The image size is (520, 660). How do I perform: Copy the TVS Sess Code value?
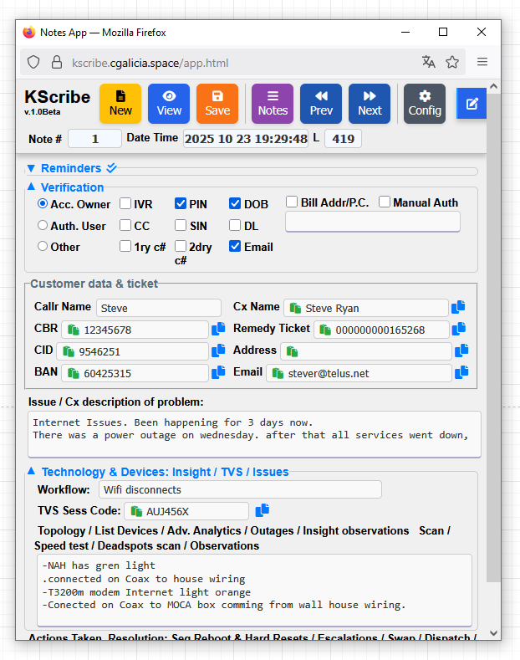coord(263,510)
